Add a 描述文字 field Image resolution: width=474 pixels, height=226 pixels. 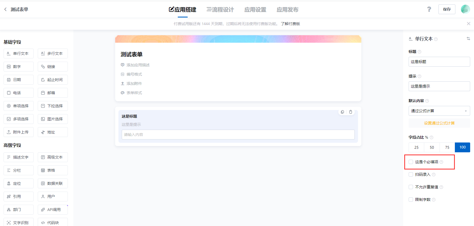pyautogui.click(x=19, y=157)
